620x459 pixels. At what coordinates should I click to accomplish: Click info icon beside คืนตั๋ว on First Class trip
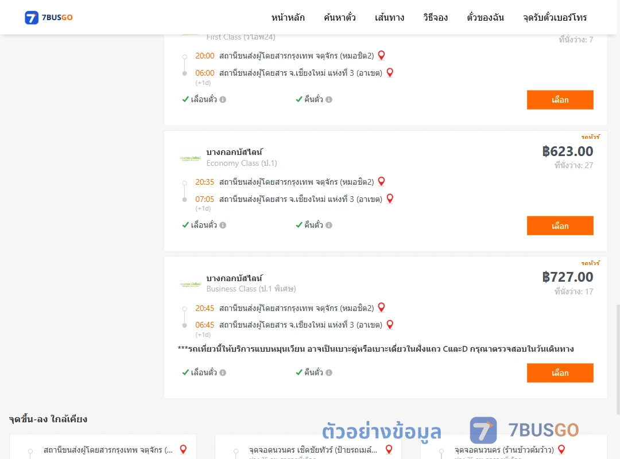point(329,100)
